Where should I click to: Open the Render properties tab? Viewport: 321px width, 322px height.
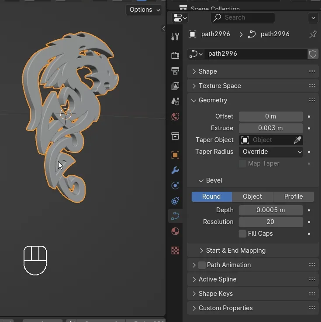(175, 55)
